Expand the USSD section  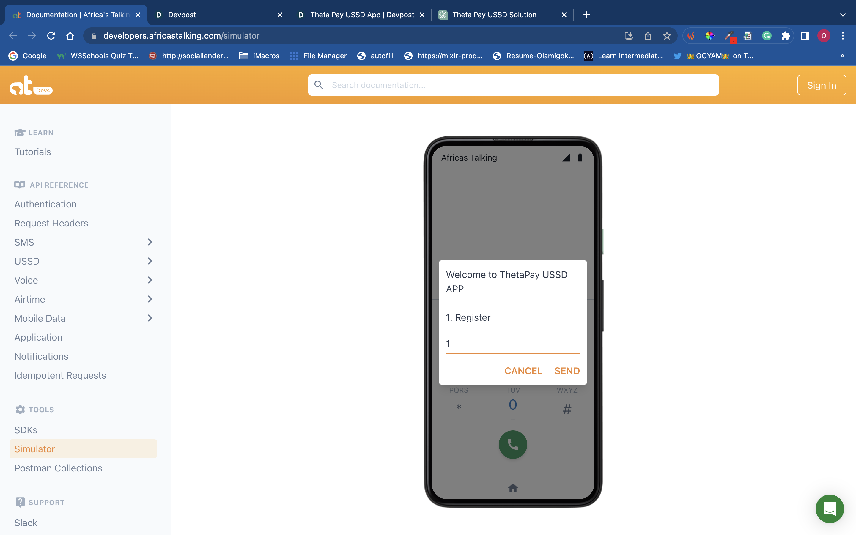click(150, 261)
